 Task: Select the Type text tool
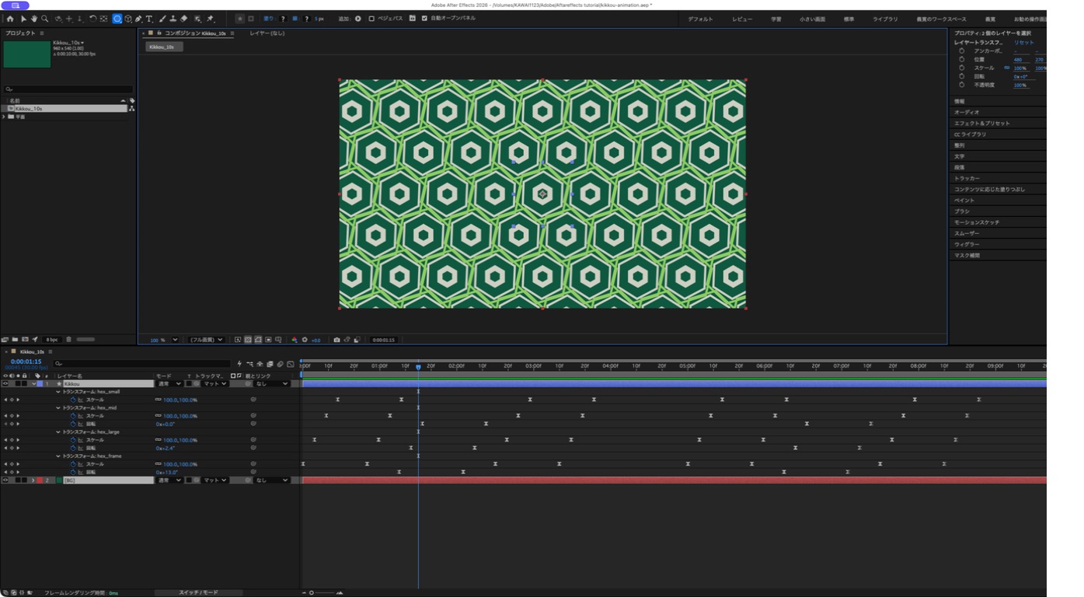pos(149,19)
